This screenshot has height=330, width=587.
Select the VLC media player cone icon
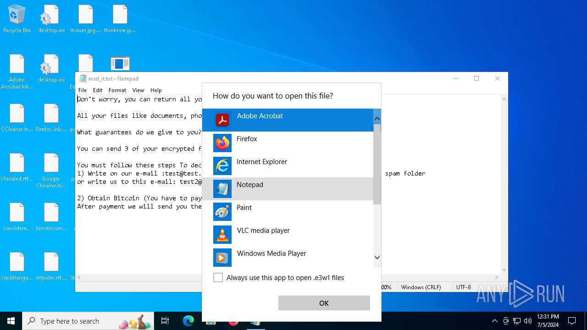[222, 235]
